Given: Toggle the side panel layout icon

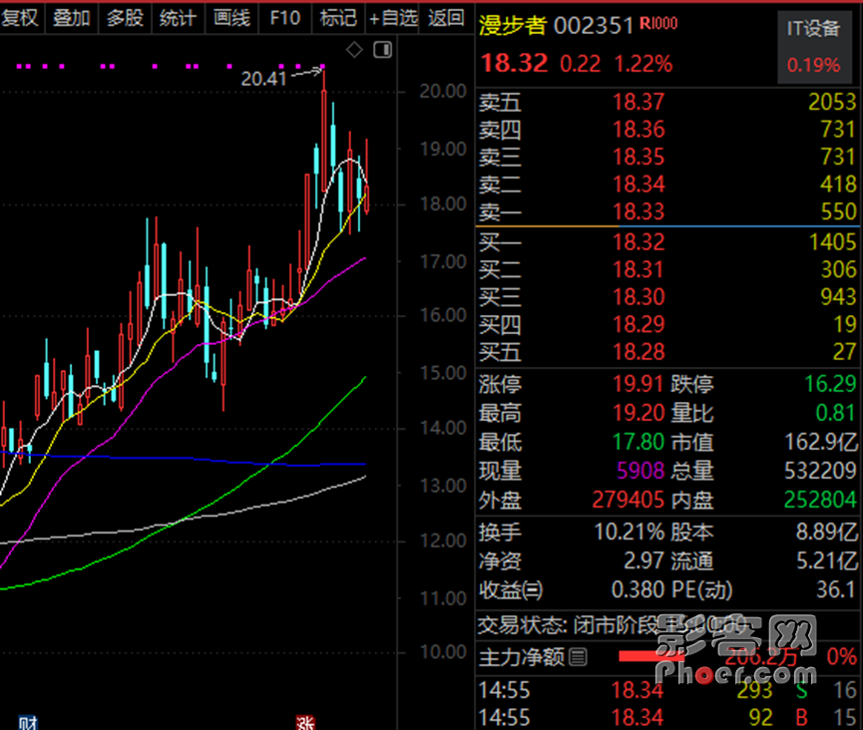Looking at the screenshot, I should [x=382, y=50].
